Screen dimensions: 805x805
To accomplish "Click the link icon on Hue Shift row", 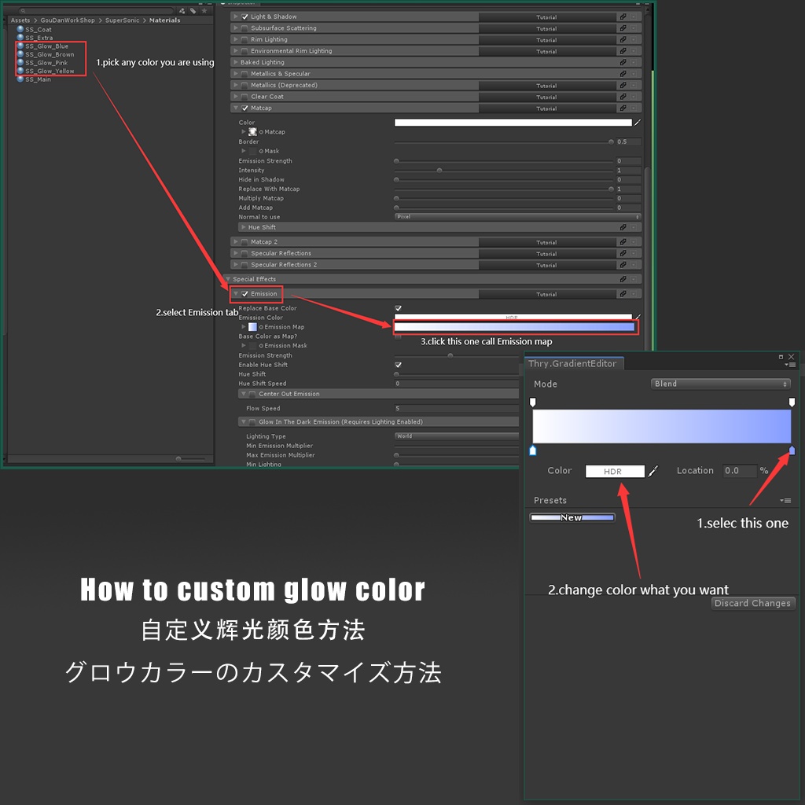I will (623, 227).
